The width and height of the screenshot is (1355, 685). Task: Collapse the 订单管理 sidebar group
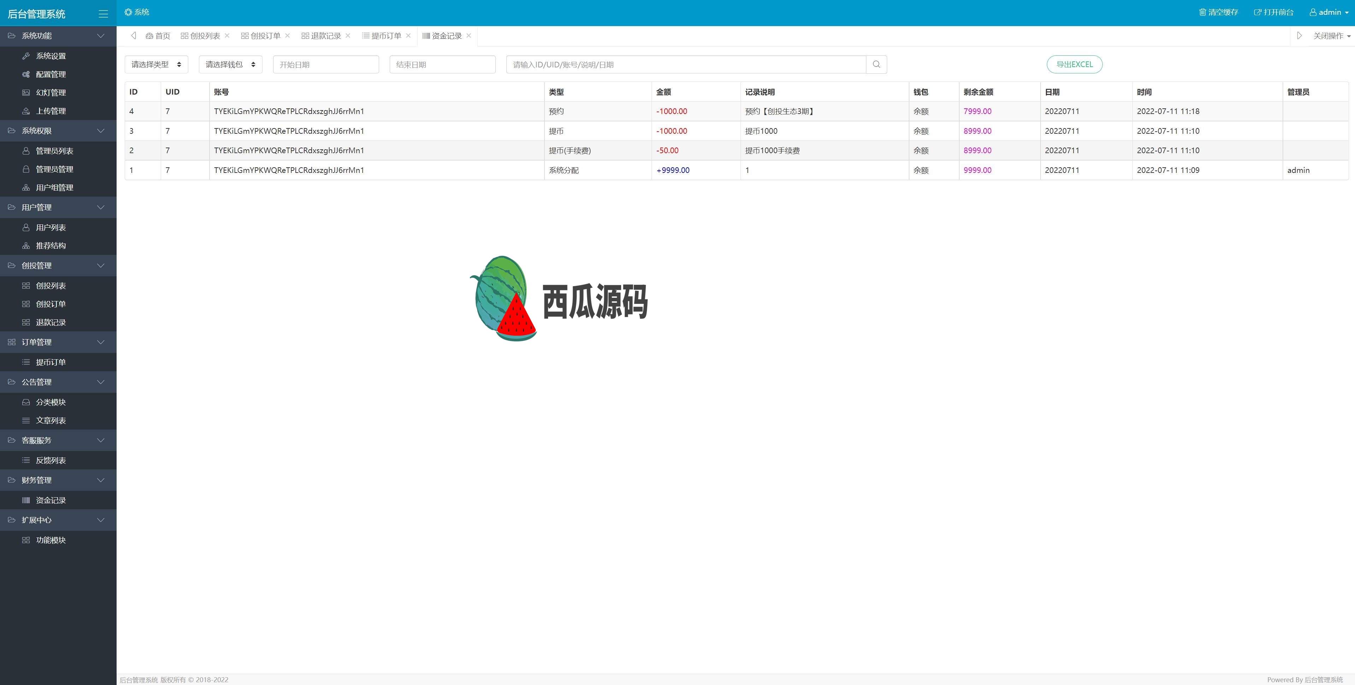[58, 342]
